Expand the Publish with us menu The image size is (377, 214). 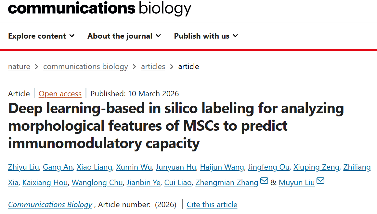click(x=206, y=36)
